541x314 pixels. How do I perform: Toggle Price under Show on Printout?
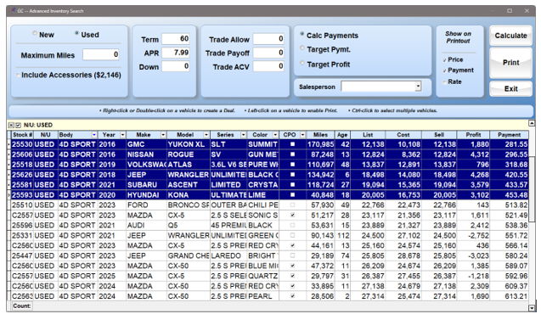pos(444,60)
